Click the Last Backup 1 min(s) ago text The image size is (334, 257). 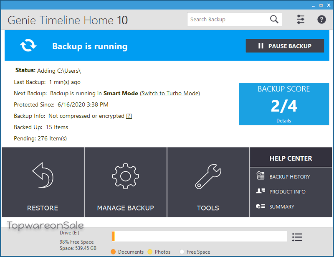point(47,82)
